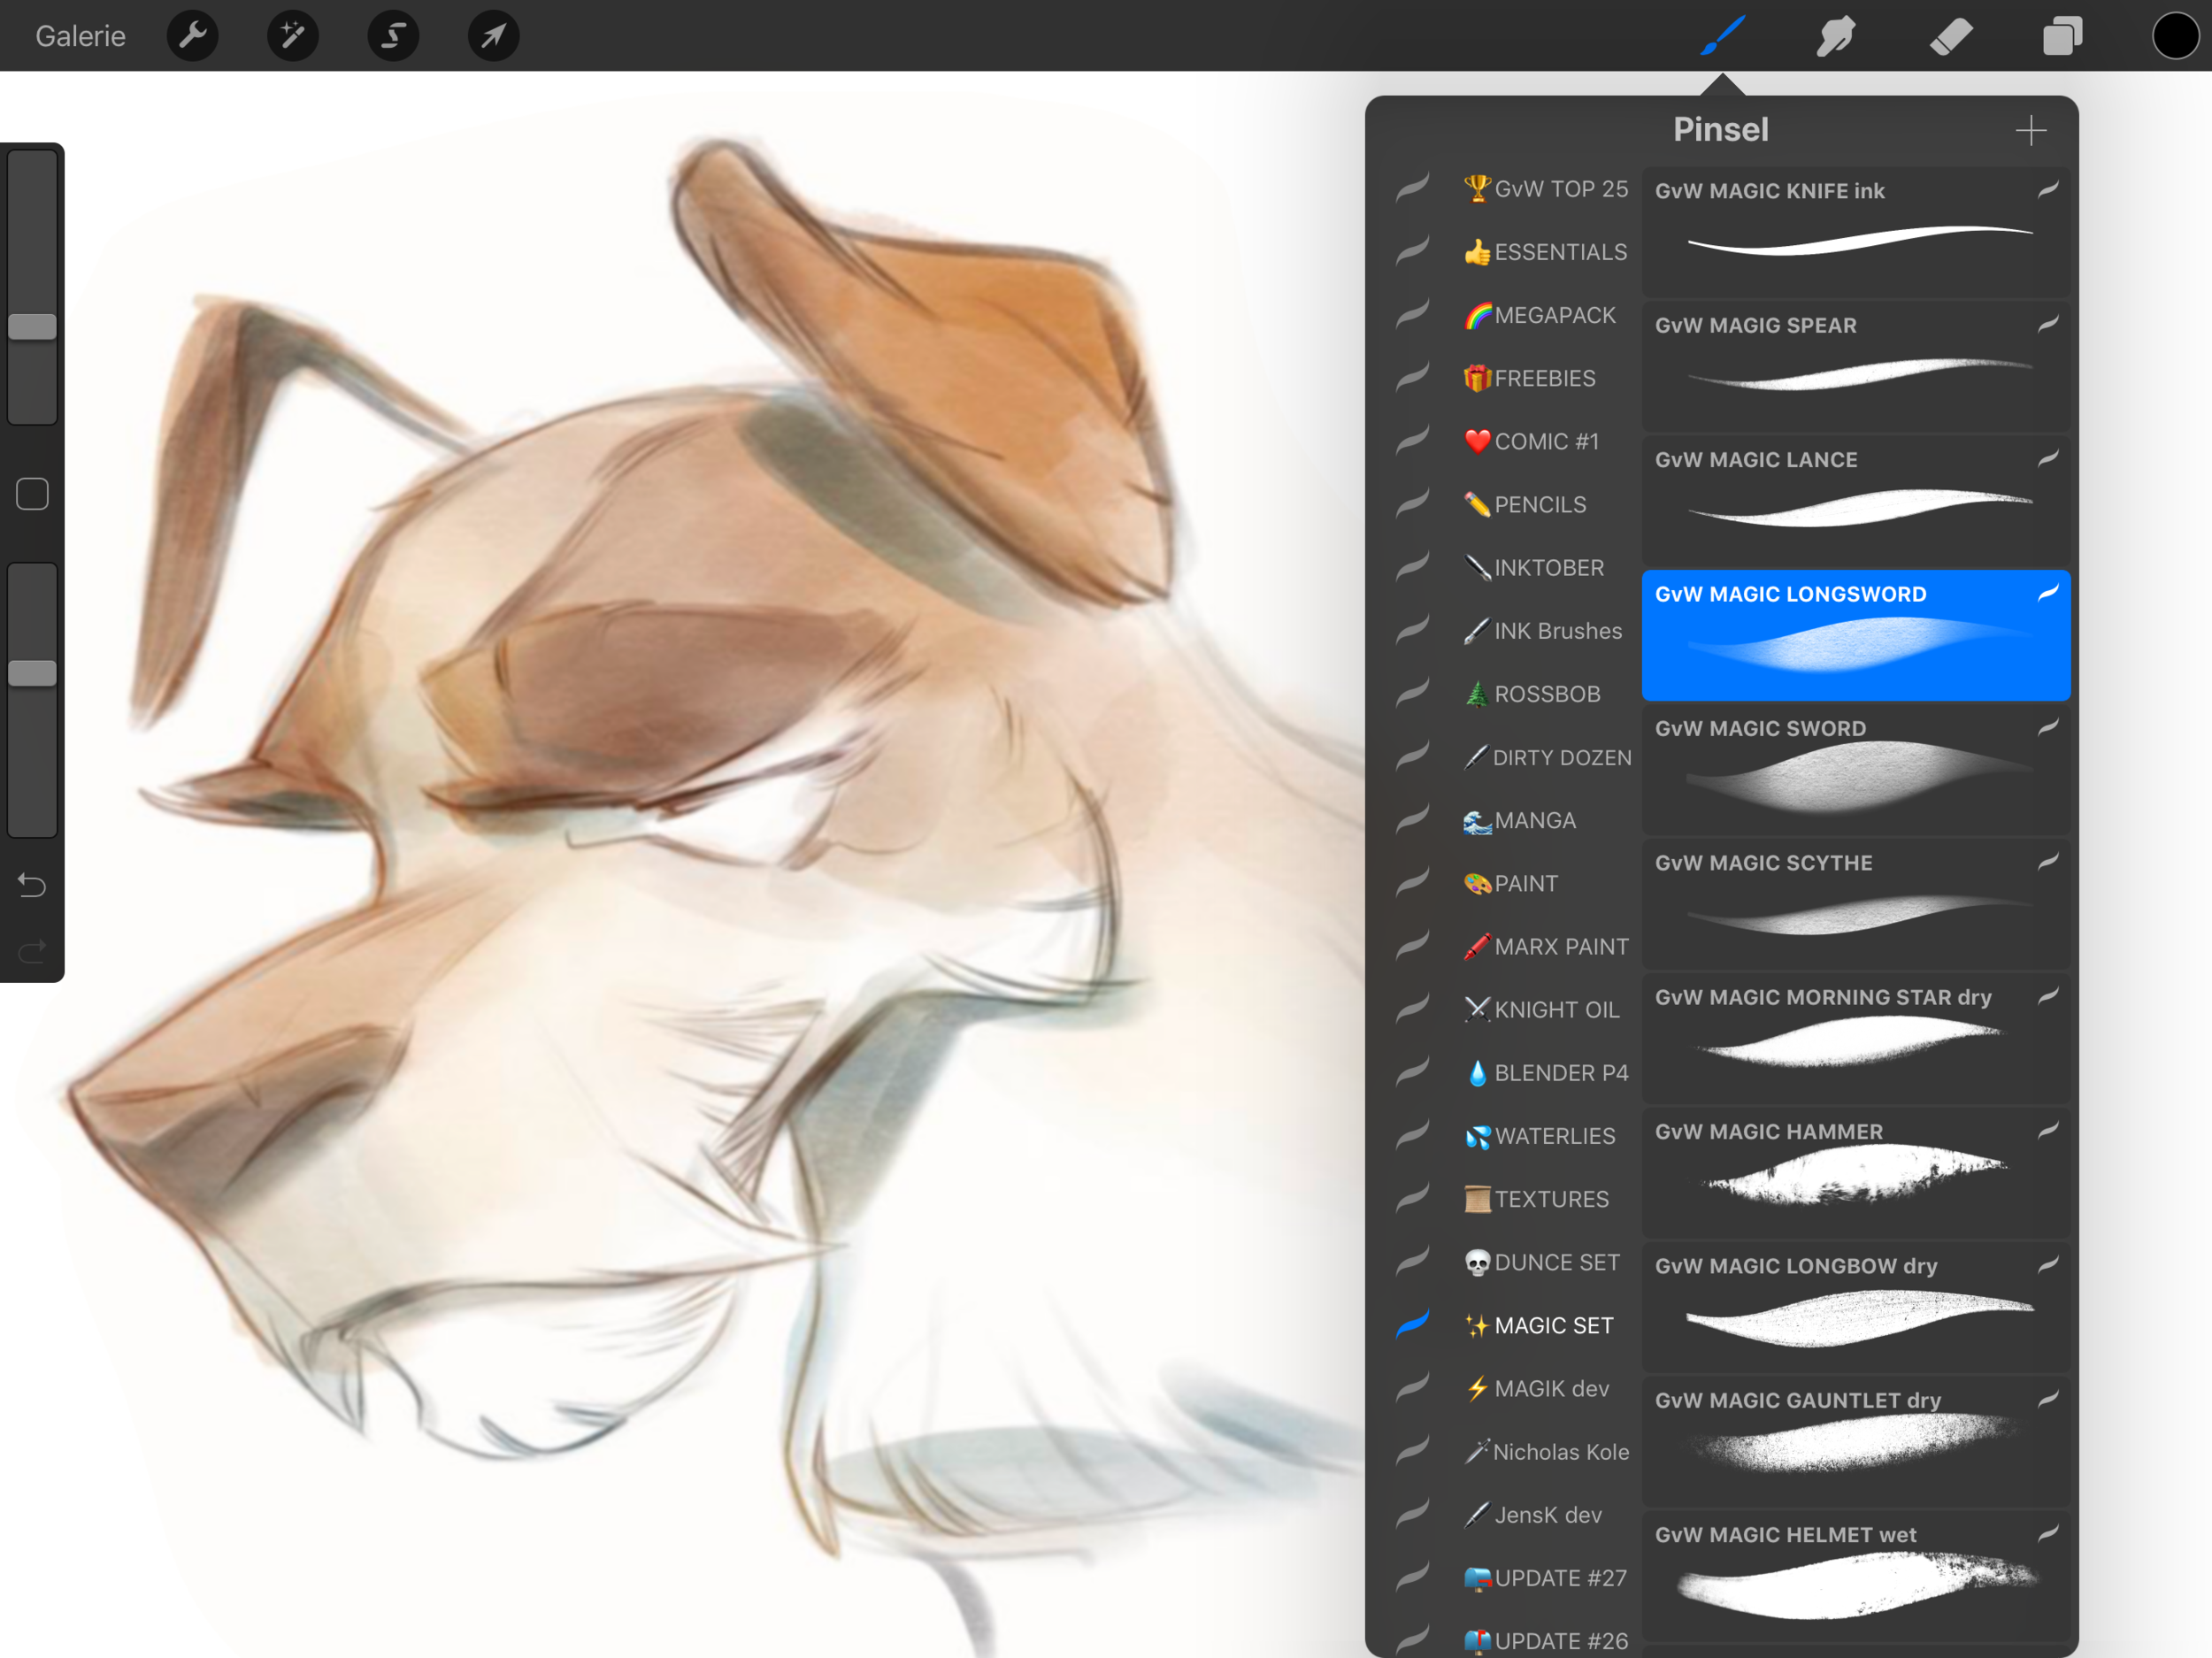The width and height of the screenshot is (2212, 1658).
Task: Activate the Transform arrow tool
Action: [x=493, y=36]
